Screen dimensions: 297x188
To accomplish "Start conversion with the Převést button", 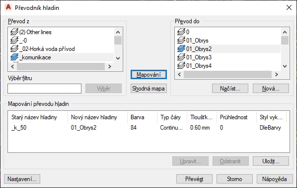I will pos(194,179).
